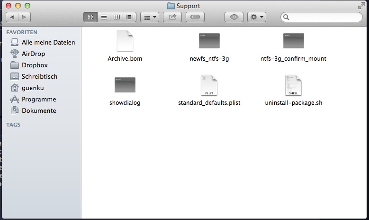Screen dimensions: 369x220
Task: Switch to column view mode
Action: click(x=117, y=17)
